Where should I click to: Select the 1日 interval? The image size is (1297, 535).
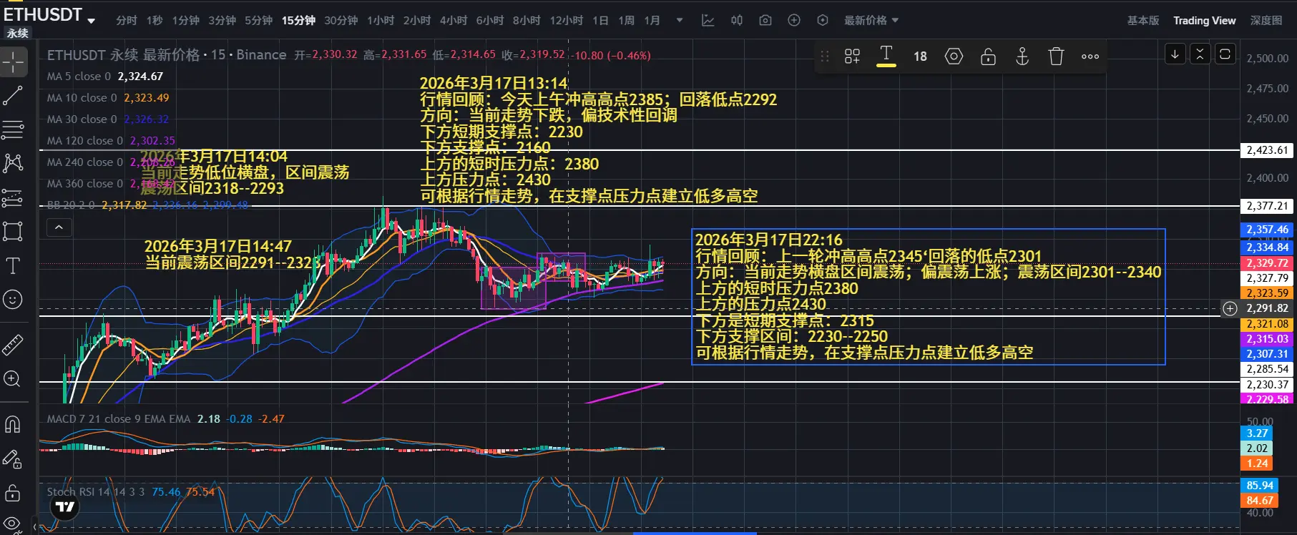pos(600,21)
